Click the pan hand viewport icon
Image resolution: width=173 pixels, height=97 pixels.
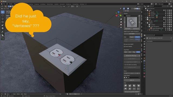121,22
